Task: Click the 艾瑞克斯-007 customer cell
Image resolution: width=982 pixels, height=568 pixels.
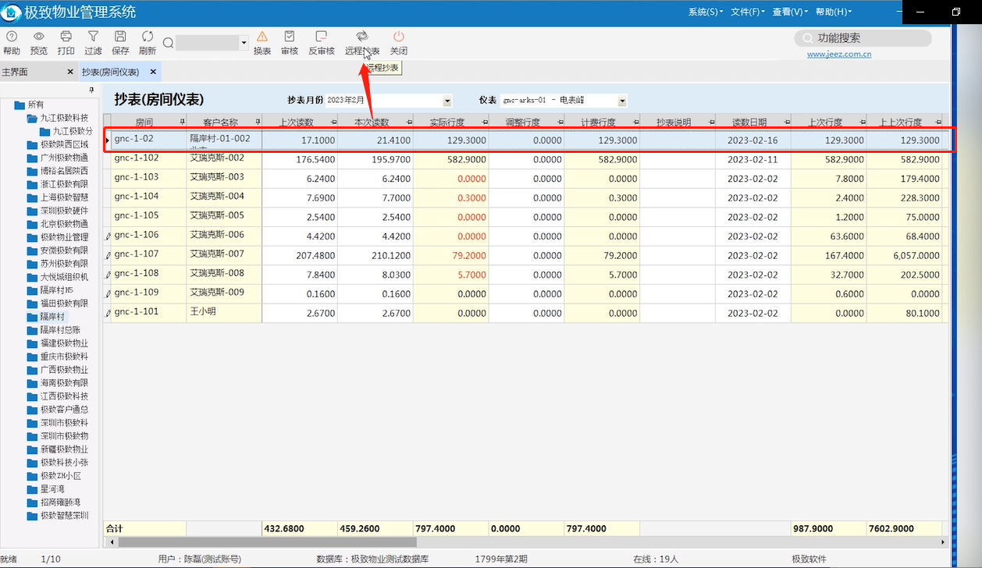Action: [224, 255]
